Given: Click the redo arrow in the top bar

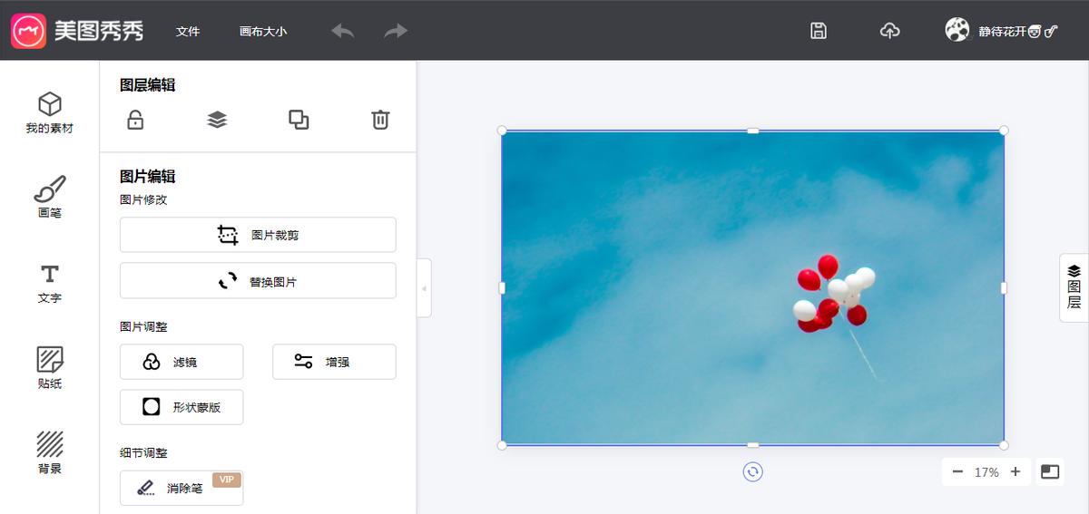Looking at the screenshot, I should click(x=396, y=31).
